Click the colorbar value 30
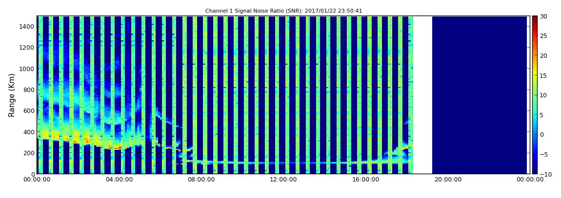 tap(543, 16)
